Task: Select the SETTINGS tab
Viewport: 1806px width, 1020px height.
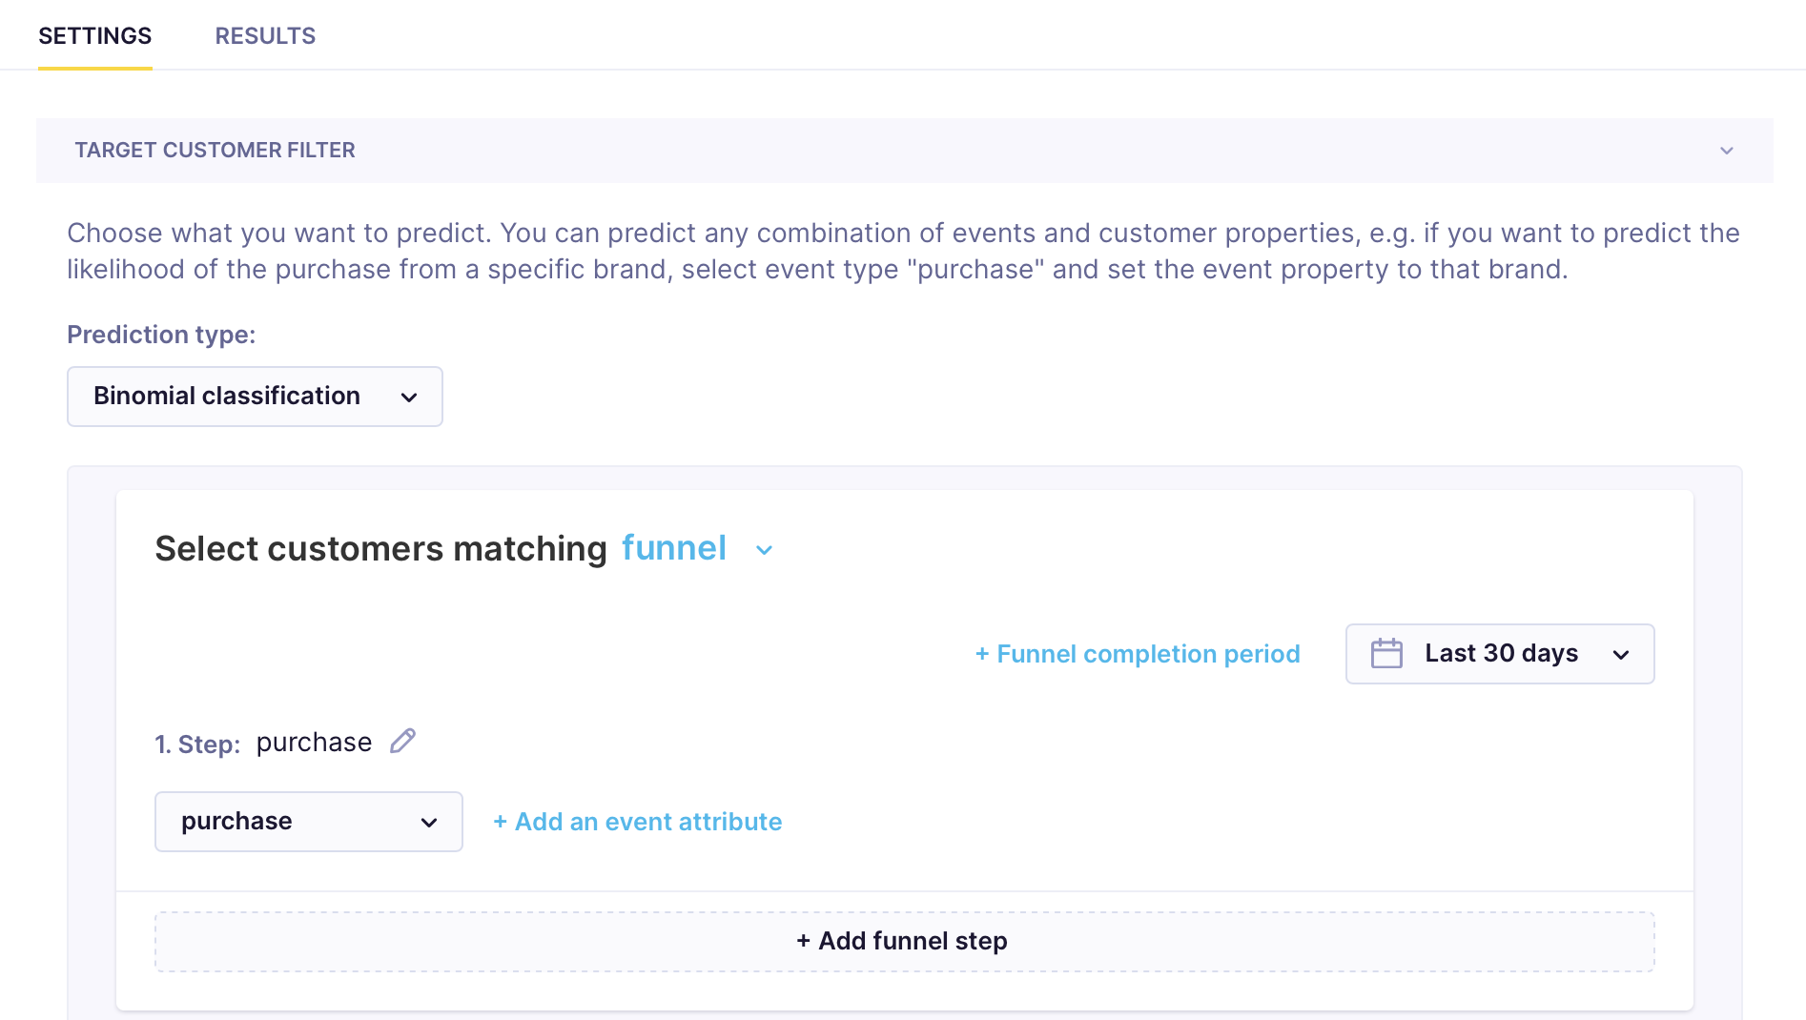Action: [x=94, y=35]
